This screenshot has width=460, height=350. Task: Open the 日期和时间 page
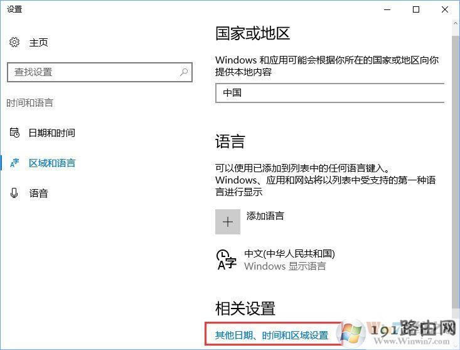51,133
